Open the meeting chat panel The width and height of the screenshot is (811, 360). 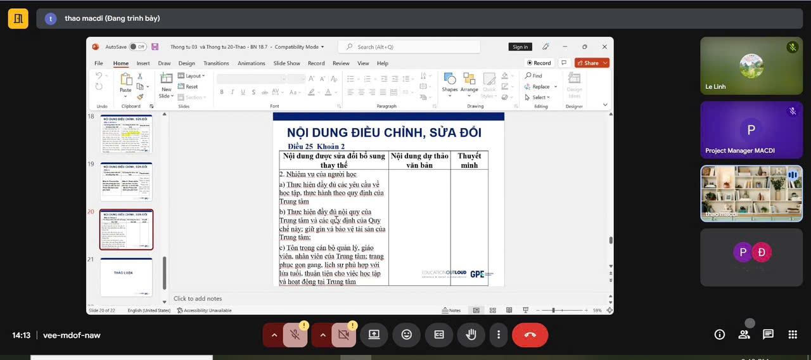tap(768, 335)
